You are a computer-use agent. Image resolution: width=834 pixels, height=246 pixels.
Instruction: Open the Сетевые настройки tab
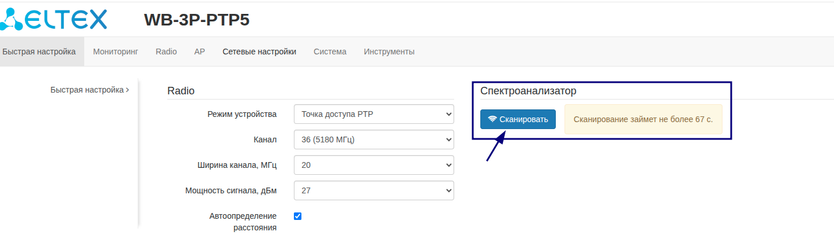259,52
